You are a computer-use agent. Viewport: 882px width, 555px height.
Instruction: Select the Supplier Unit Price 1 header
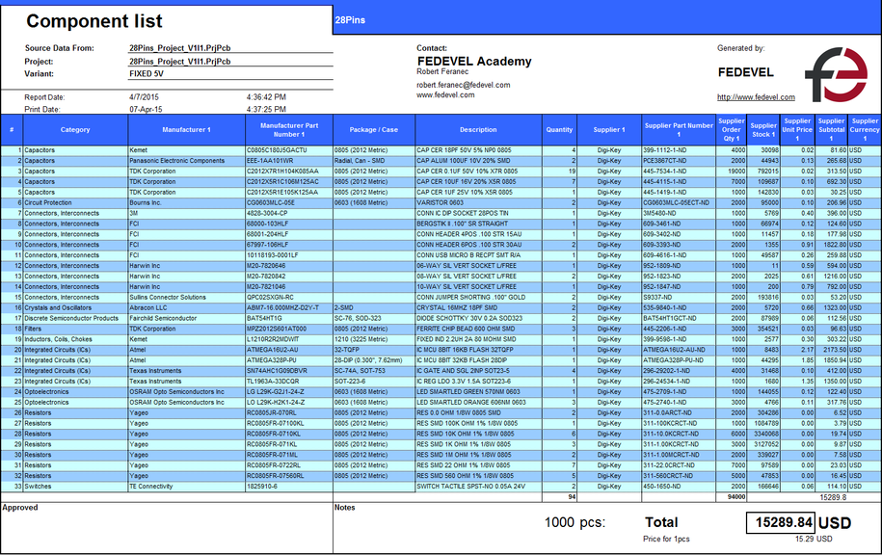[x=797, y=130]
